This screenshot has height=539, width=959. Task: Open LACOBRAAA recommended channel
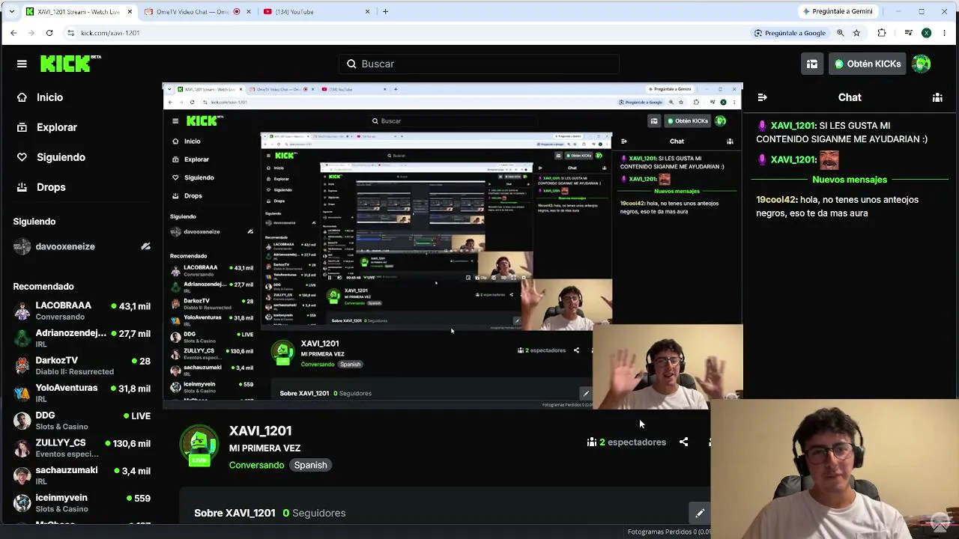pyautogui.click(x=81, y=311)
